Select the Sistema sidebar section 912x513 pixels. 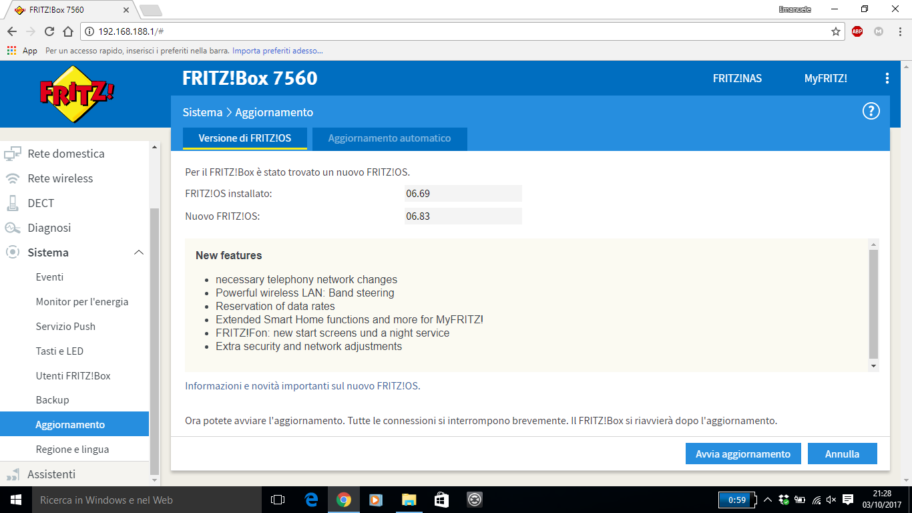pyautogui.click(x=48, y=252)
